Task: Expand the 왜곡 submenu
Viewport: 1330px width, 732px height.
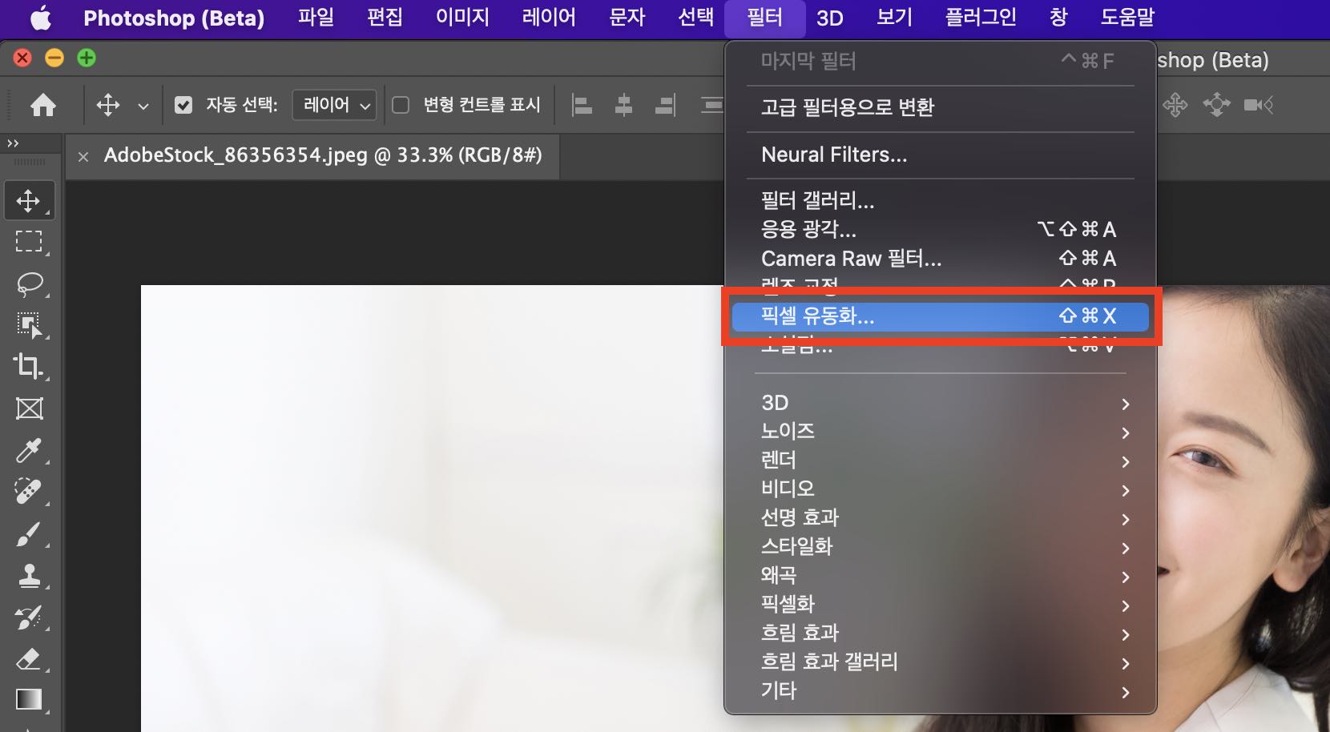Action: 941,576
